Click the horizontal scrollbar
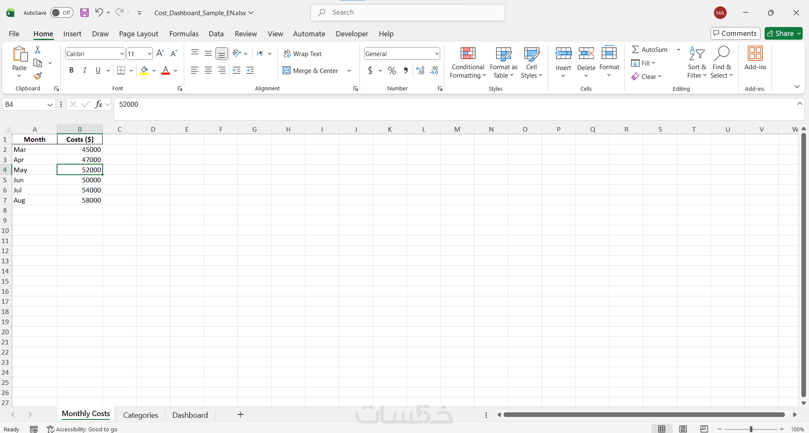The height and width of the screenshot is (433, 809). tap(644, 414)
